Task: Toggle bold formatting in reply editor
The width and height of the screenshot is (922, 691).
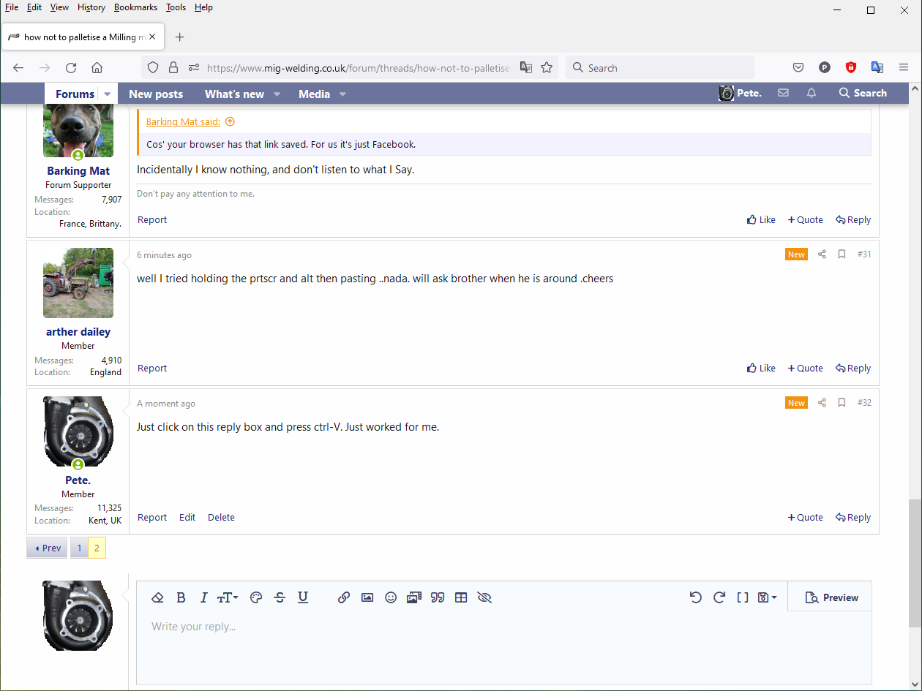Action: (x=181, y=597)
